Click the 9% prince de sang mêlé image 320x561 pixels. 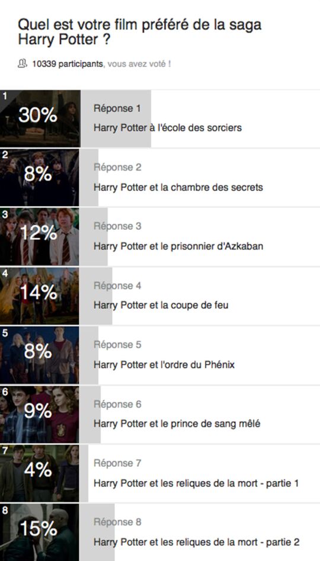tap(40, 414)
